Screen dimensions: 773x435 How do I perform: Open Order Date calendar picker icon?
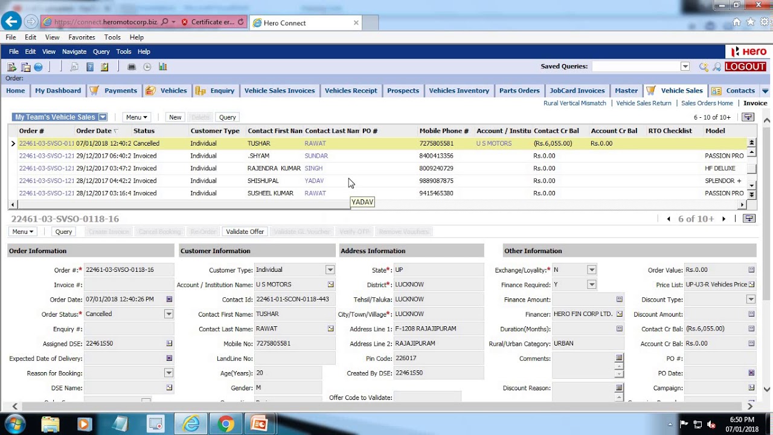[169, 299]
